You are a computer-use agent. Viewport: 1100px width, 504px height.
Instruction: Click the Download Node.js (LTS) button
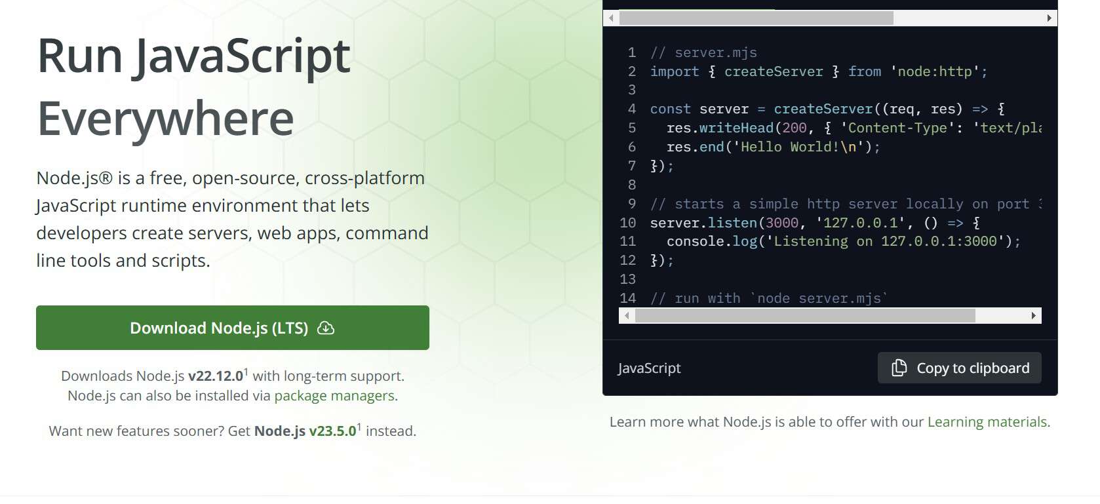point(233,328)
